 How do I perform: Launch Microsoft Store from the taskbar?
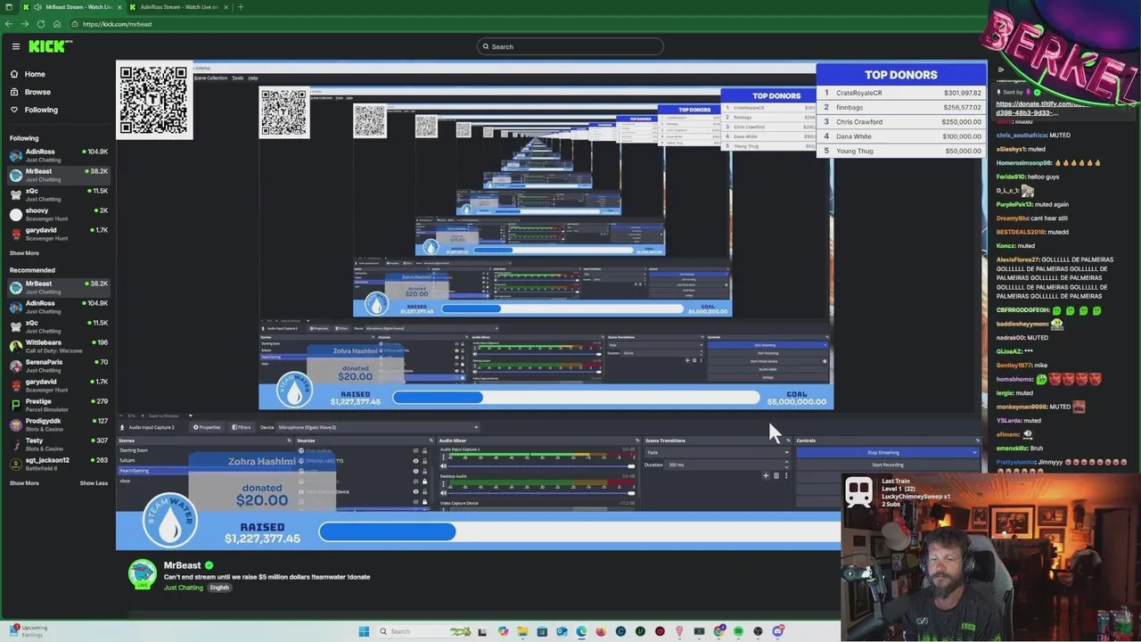click(x=542, y=631)
